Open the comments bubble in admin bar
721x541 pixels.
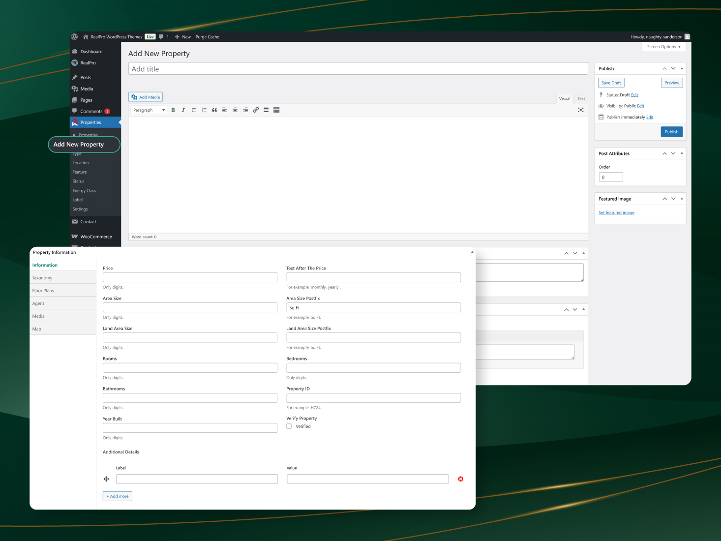pos(161,37)
